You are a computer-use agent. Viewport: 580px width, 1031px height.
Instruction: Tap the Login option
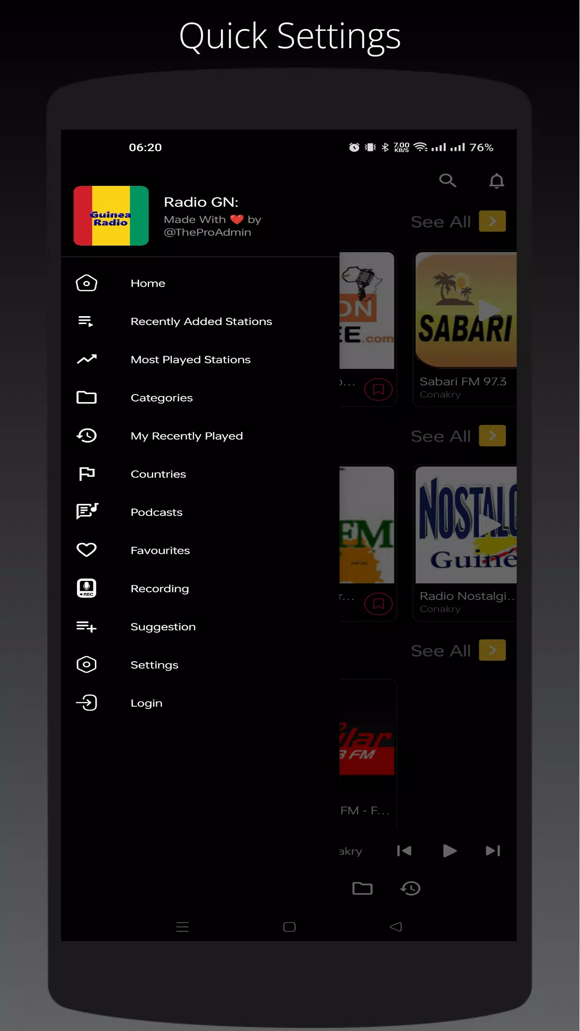146,703
